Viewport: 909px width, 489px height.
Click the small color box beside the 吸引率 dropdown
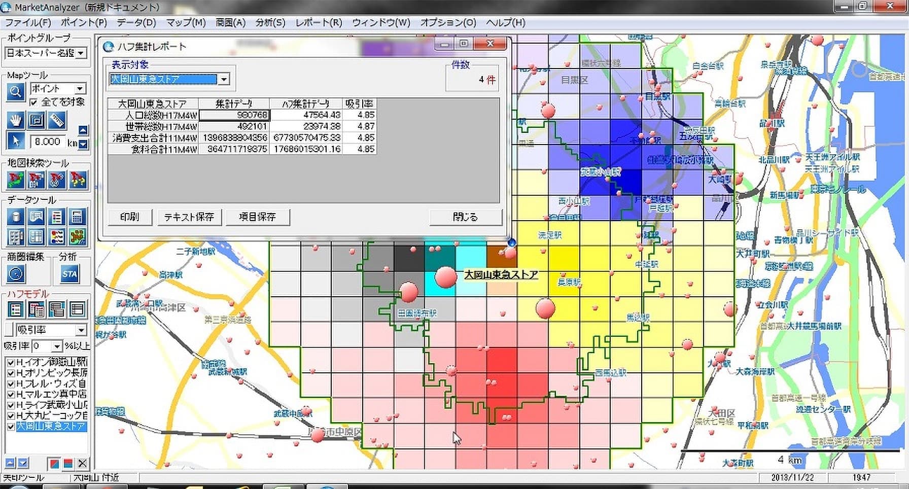click(x=9, y=329)
